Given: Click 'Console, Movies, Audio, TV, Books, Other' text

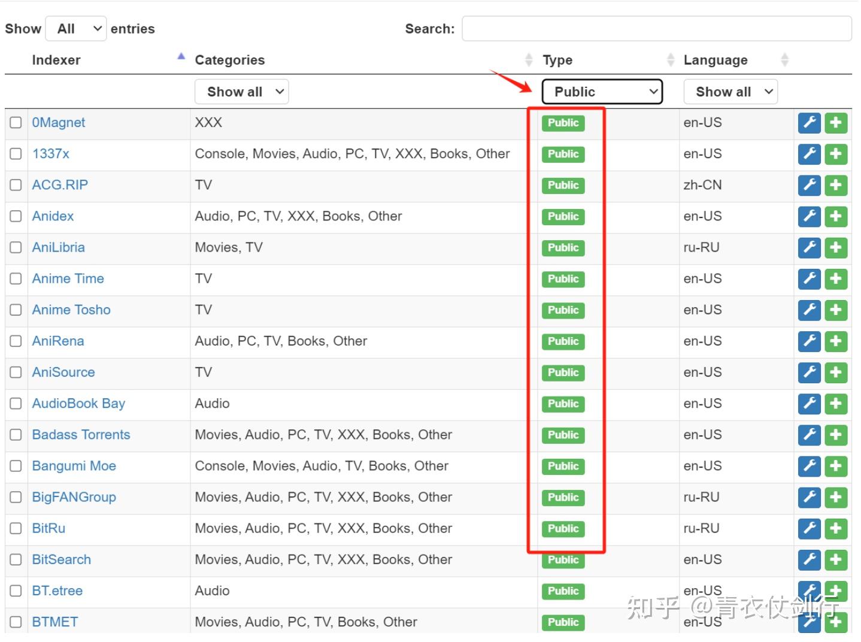Looking at the screenshot, I should 322,466.
